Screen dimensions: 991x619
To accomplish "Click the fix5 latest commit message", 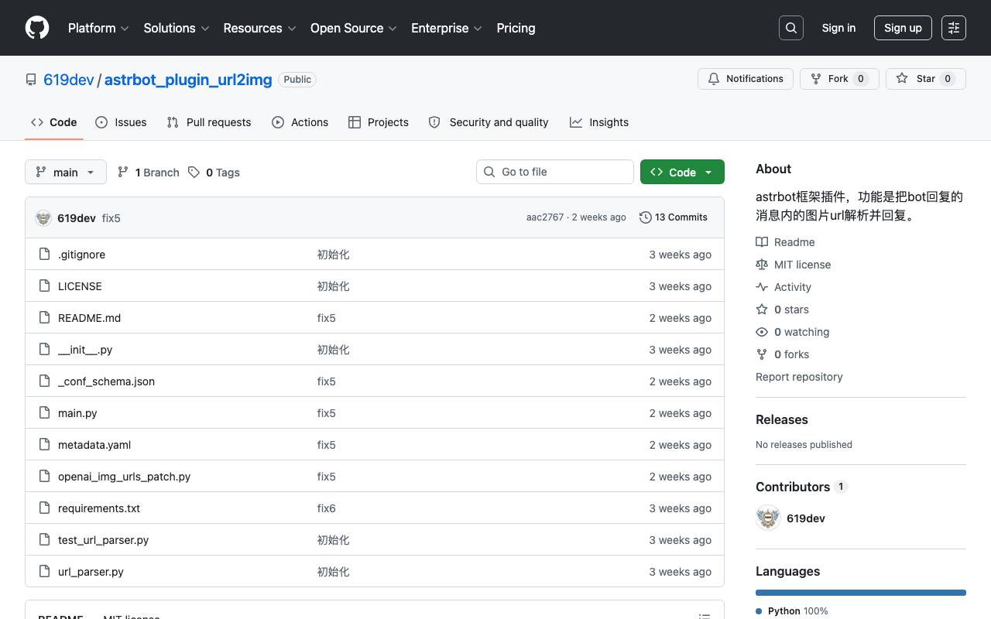I will [x=111, y=218].
